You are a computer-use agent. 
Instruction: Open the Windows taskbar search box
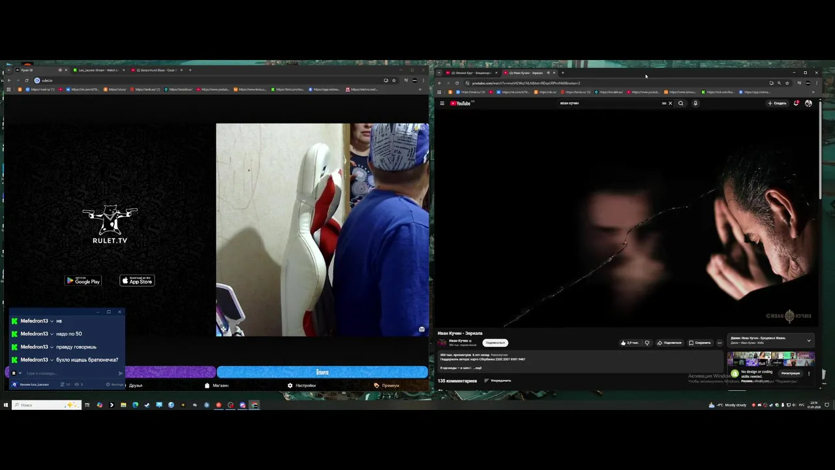click(x=46, y=405)
